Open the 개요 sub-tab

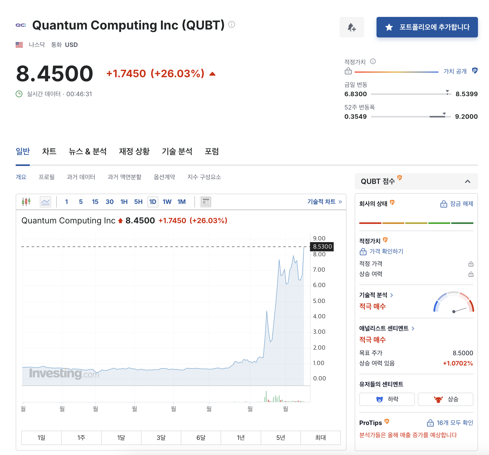[21, 177]
